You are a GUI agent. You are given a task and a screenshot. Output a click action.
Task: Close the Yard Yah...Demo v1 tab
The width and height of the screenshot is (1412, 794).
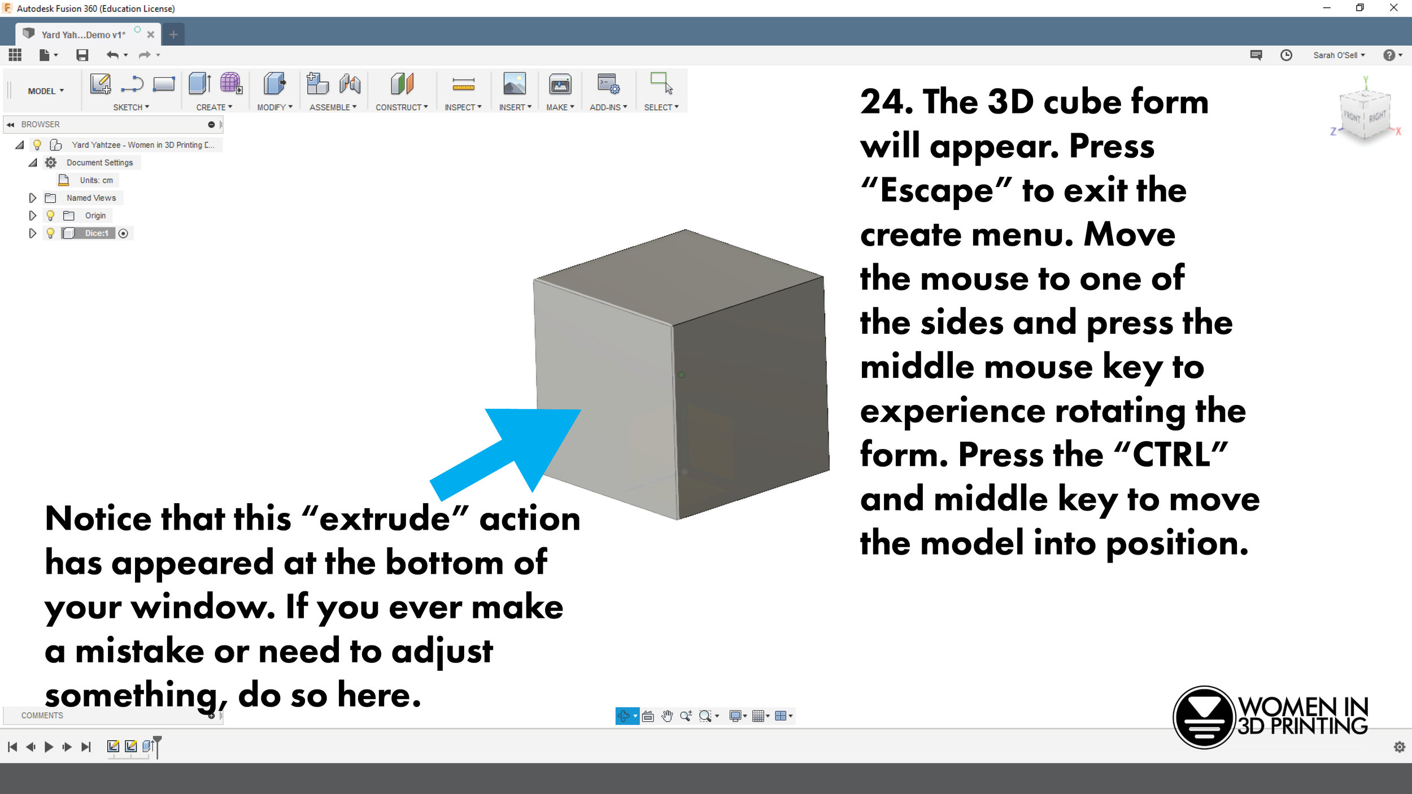pyautogui.click(x=151, y=34)
